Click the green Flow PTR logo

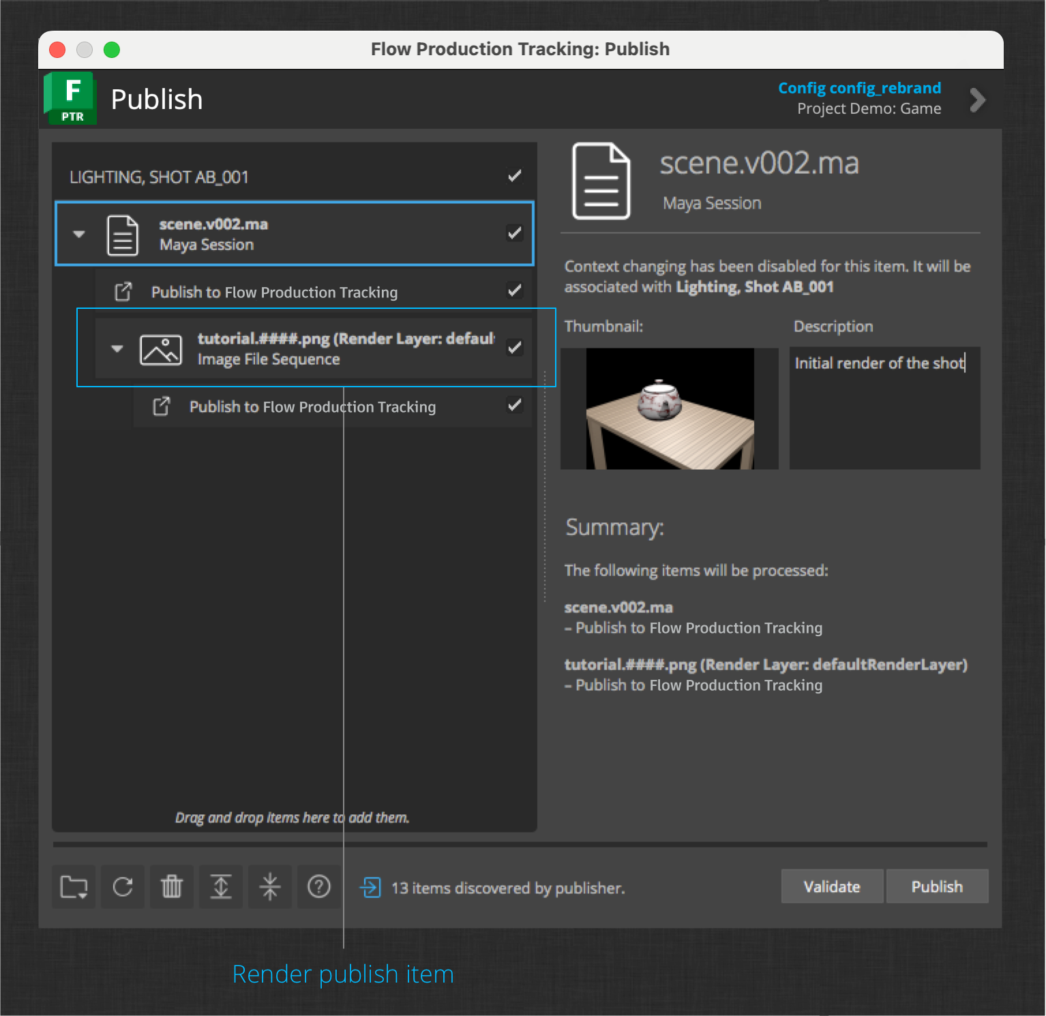(x=70, y=98)
